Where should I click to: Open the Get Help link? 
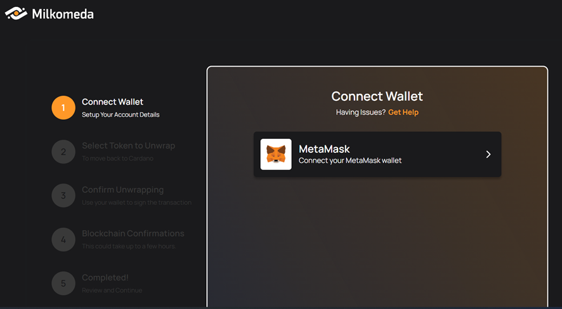click(x=403, y=112)
